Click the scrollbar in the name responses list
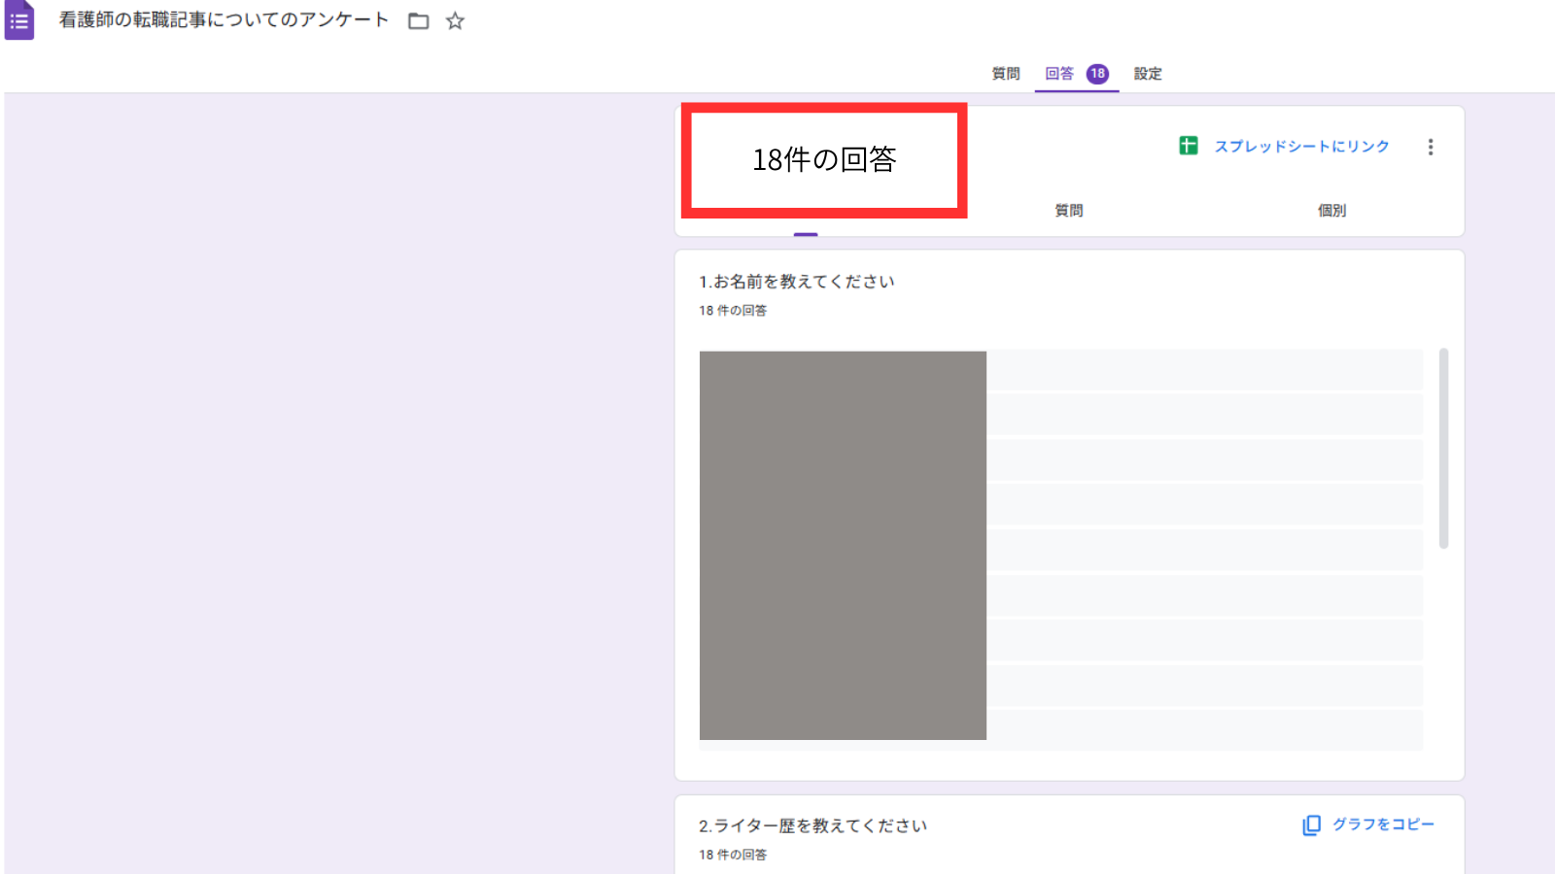1555x874 pixels. 1443,448
